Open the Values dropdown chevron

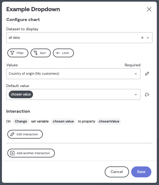(136, 74)
